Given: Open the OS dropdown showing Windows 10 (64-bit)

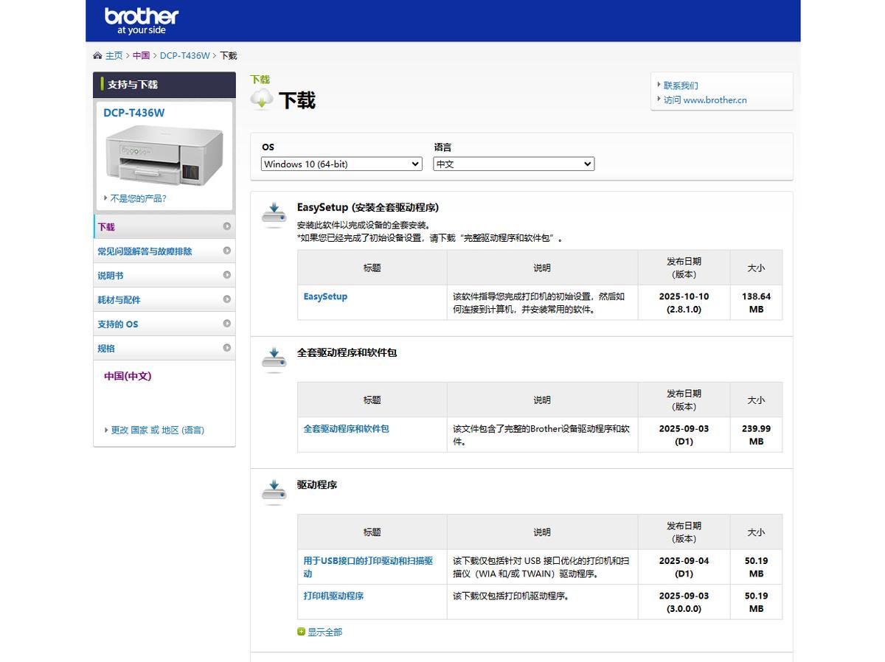Looking at the screenshot, I should pyautogui.click(x=341, y=164).
